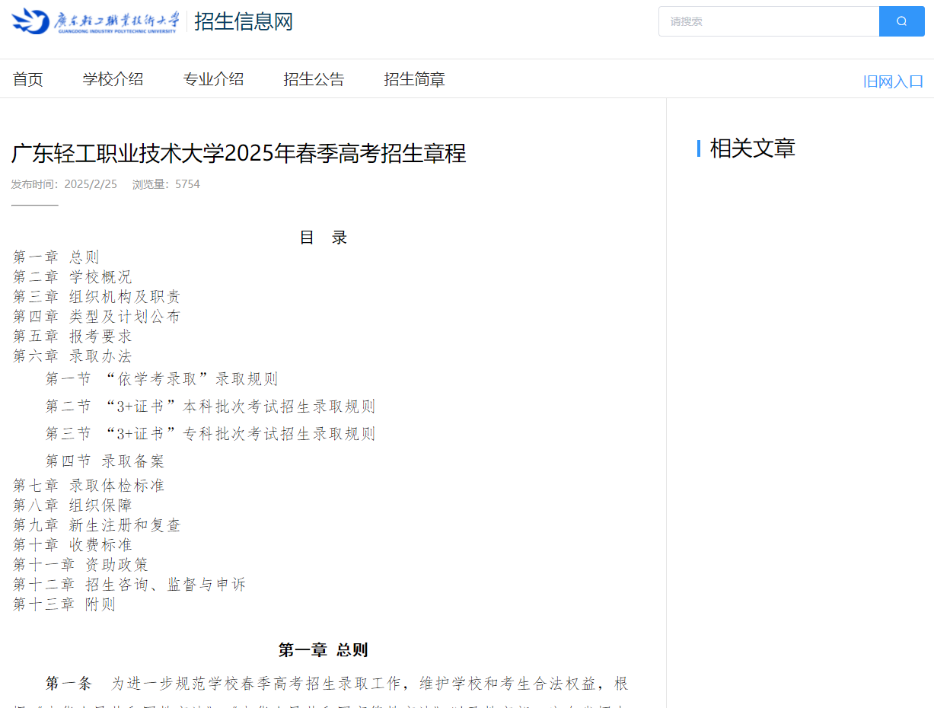This screenshot has width=934, height=708.
Task: Open the 专业介绍 navigation menu
Action: click(213, 78)
